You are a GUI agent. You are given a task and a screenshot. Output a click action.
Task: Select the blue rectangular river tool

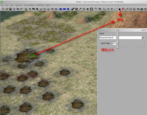(x=64, y=9)
